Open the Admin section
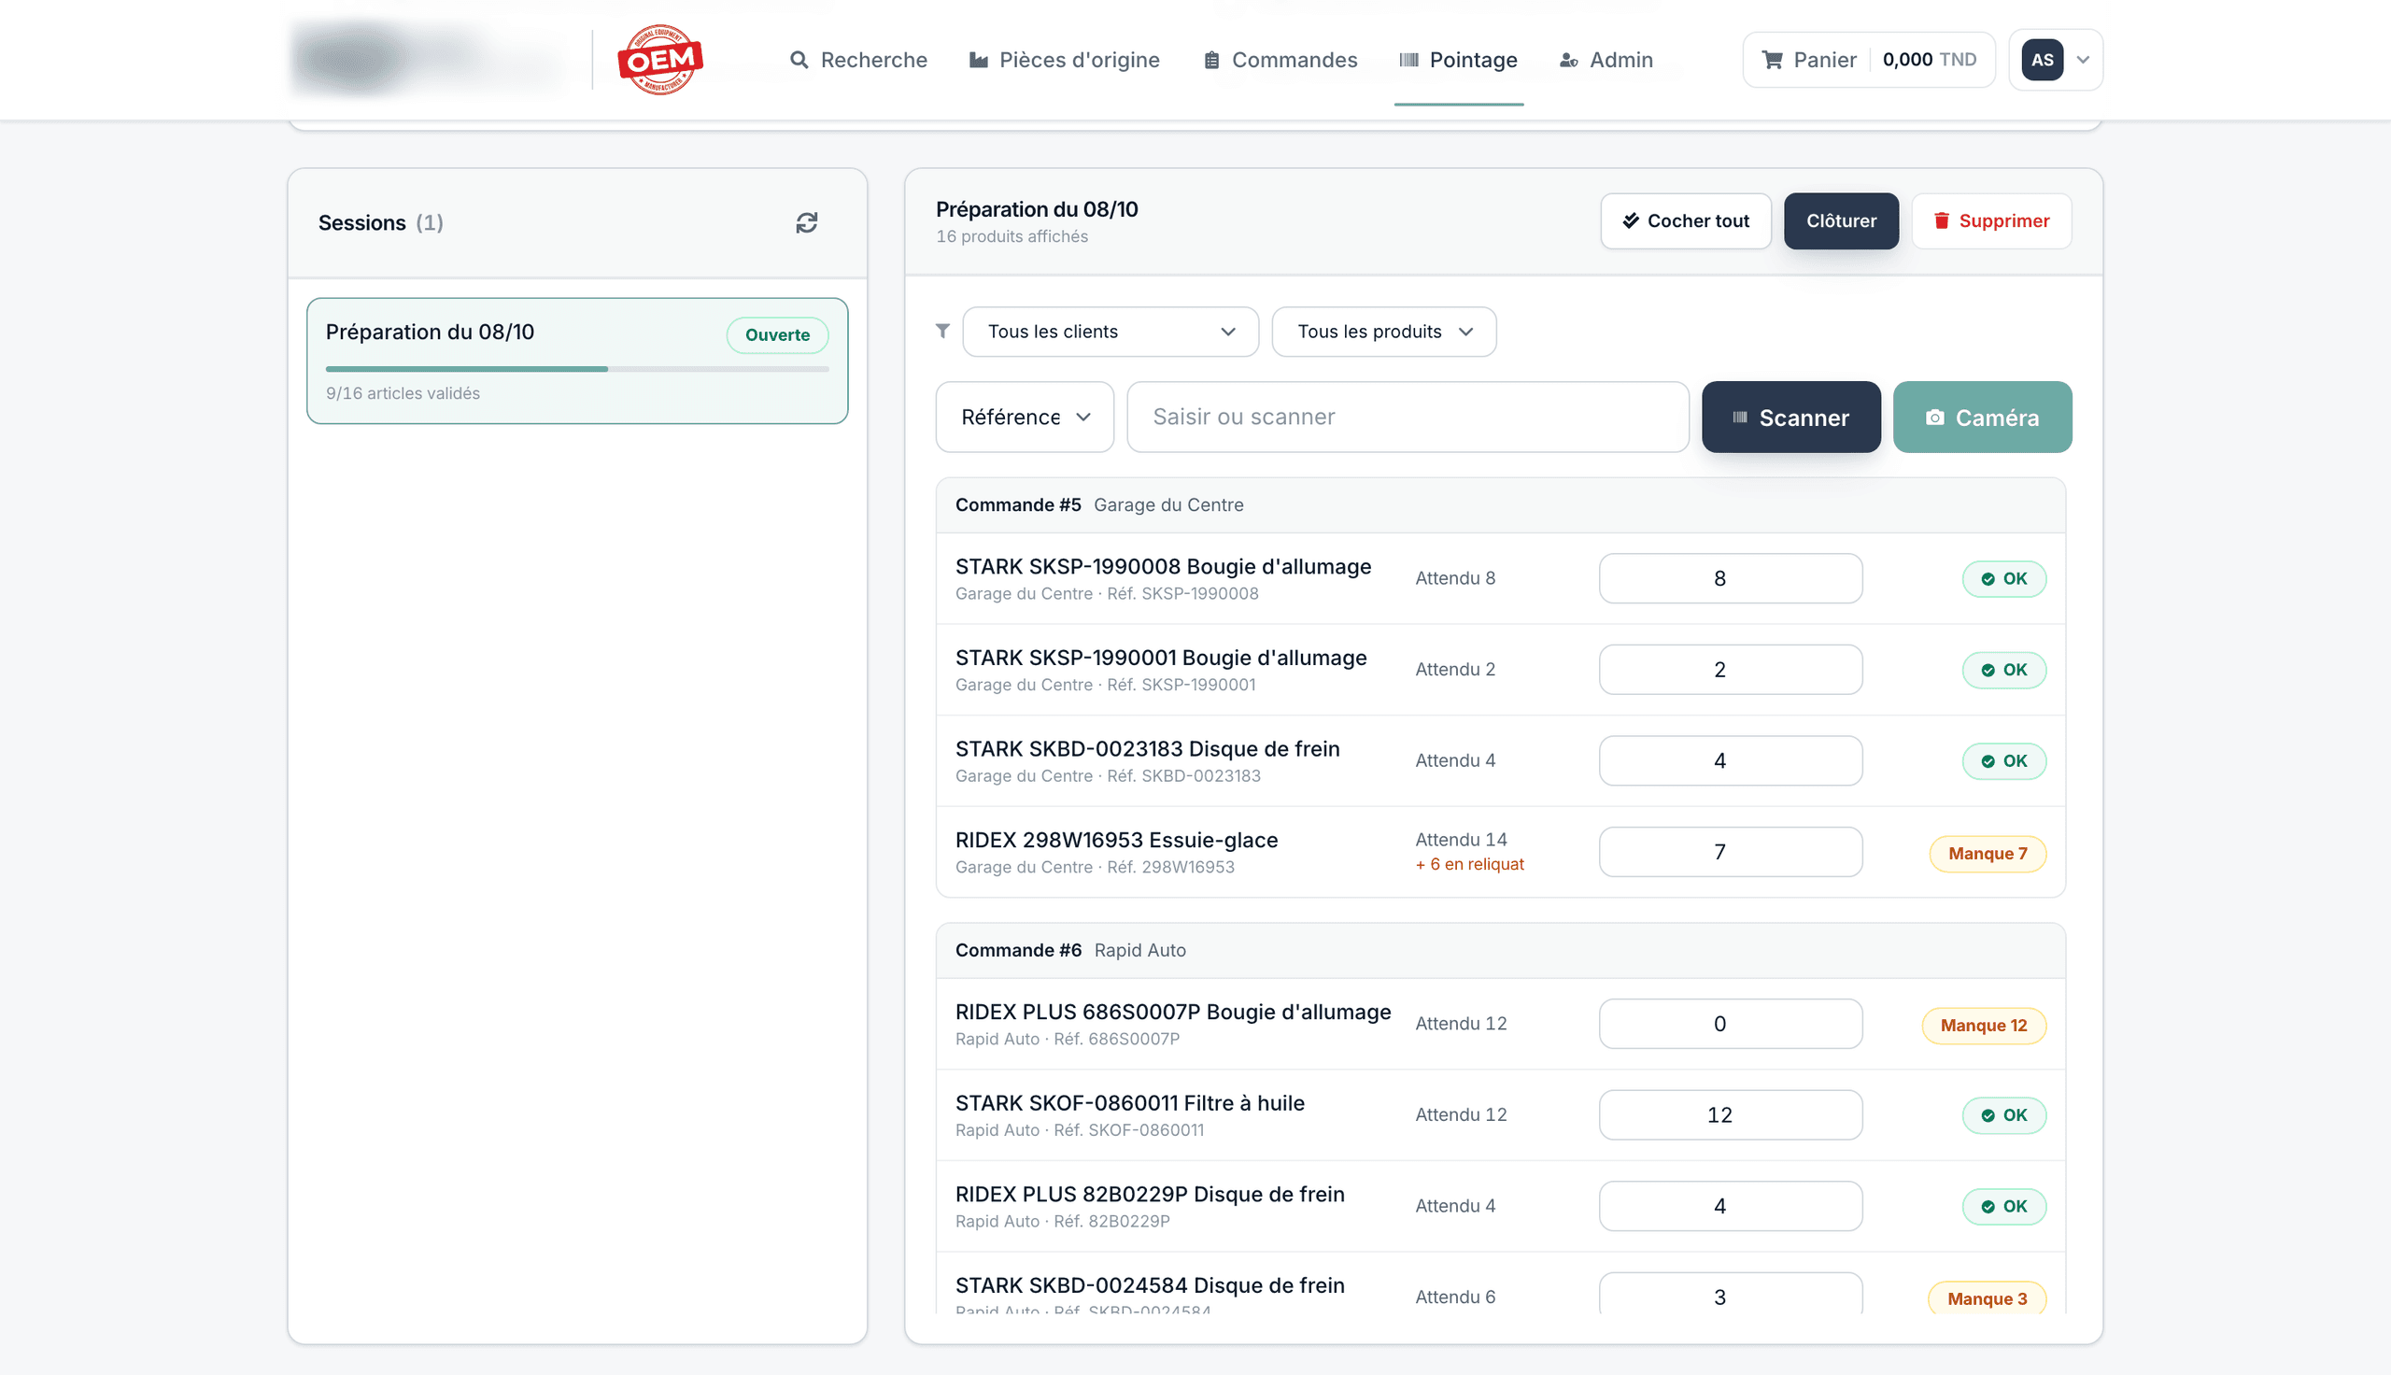The image size is (2391, 1375). pyautogui.click(x=1606, y=60)
